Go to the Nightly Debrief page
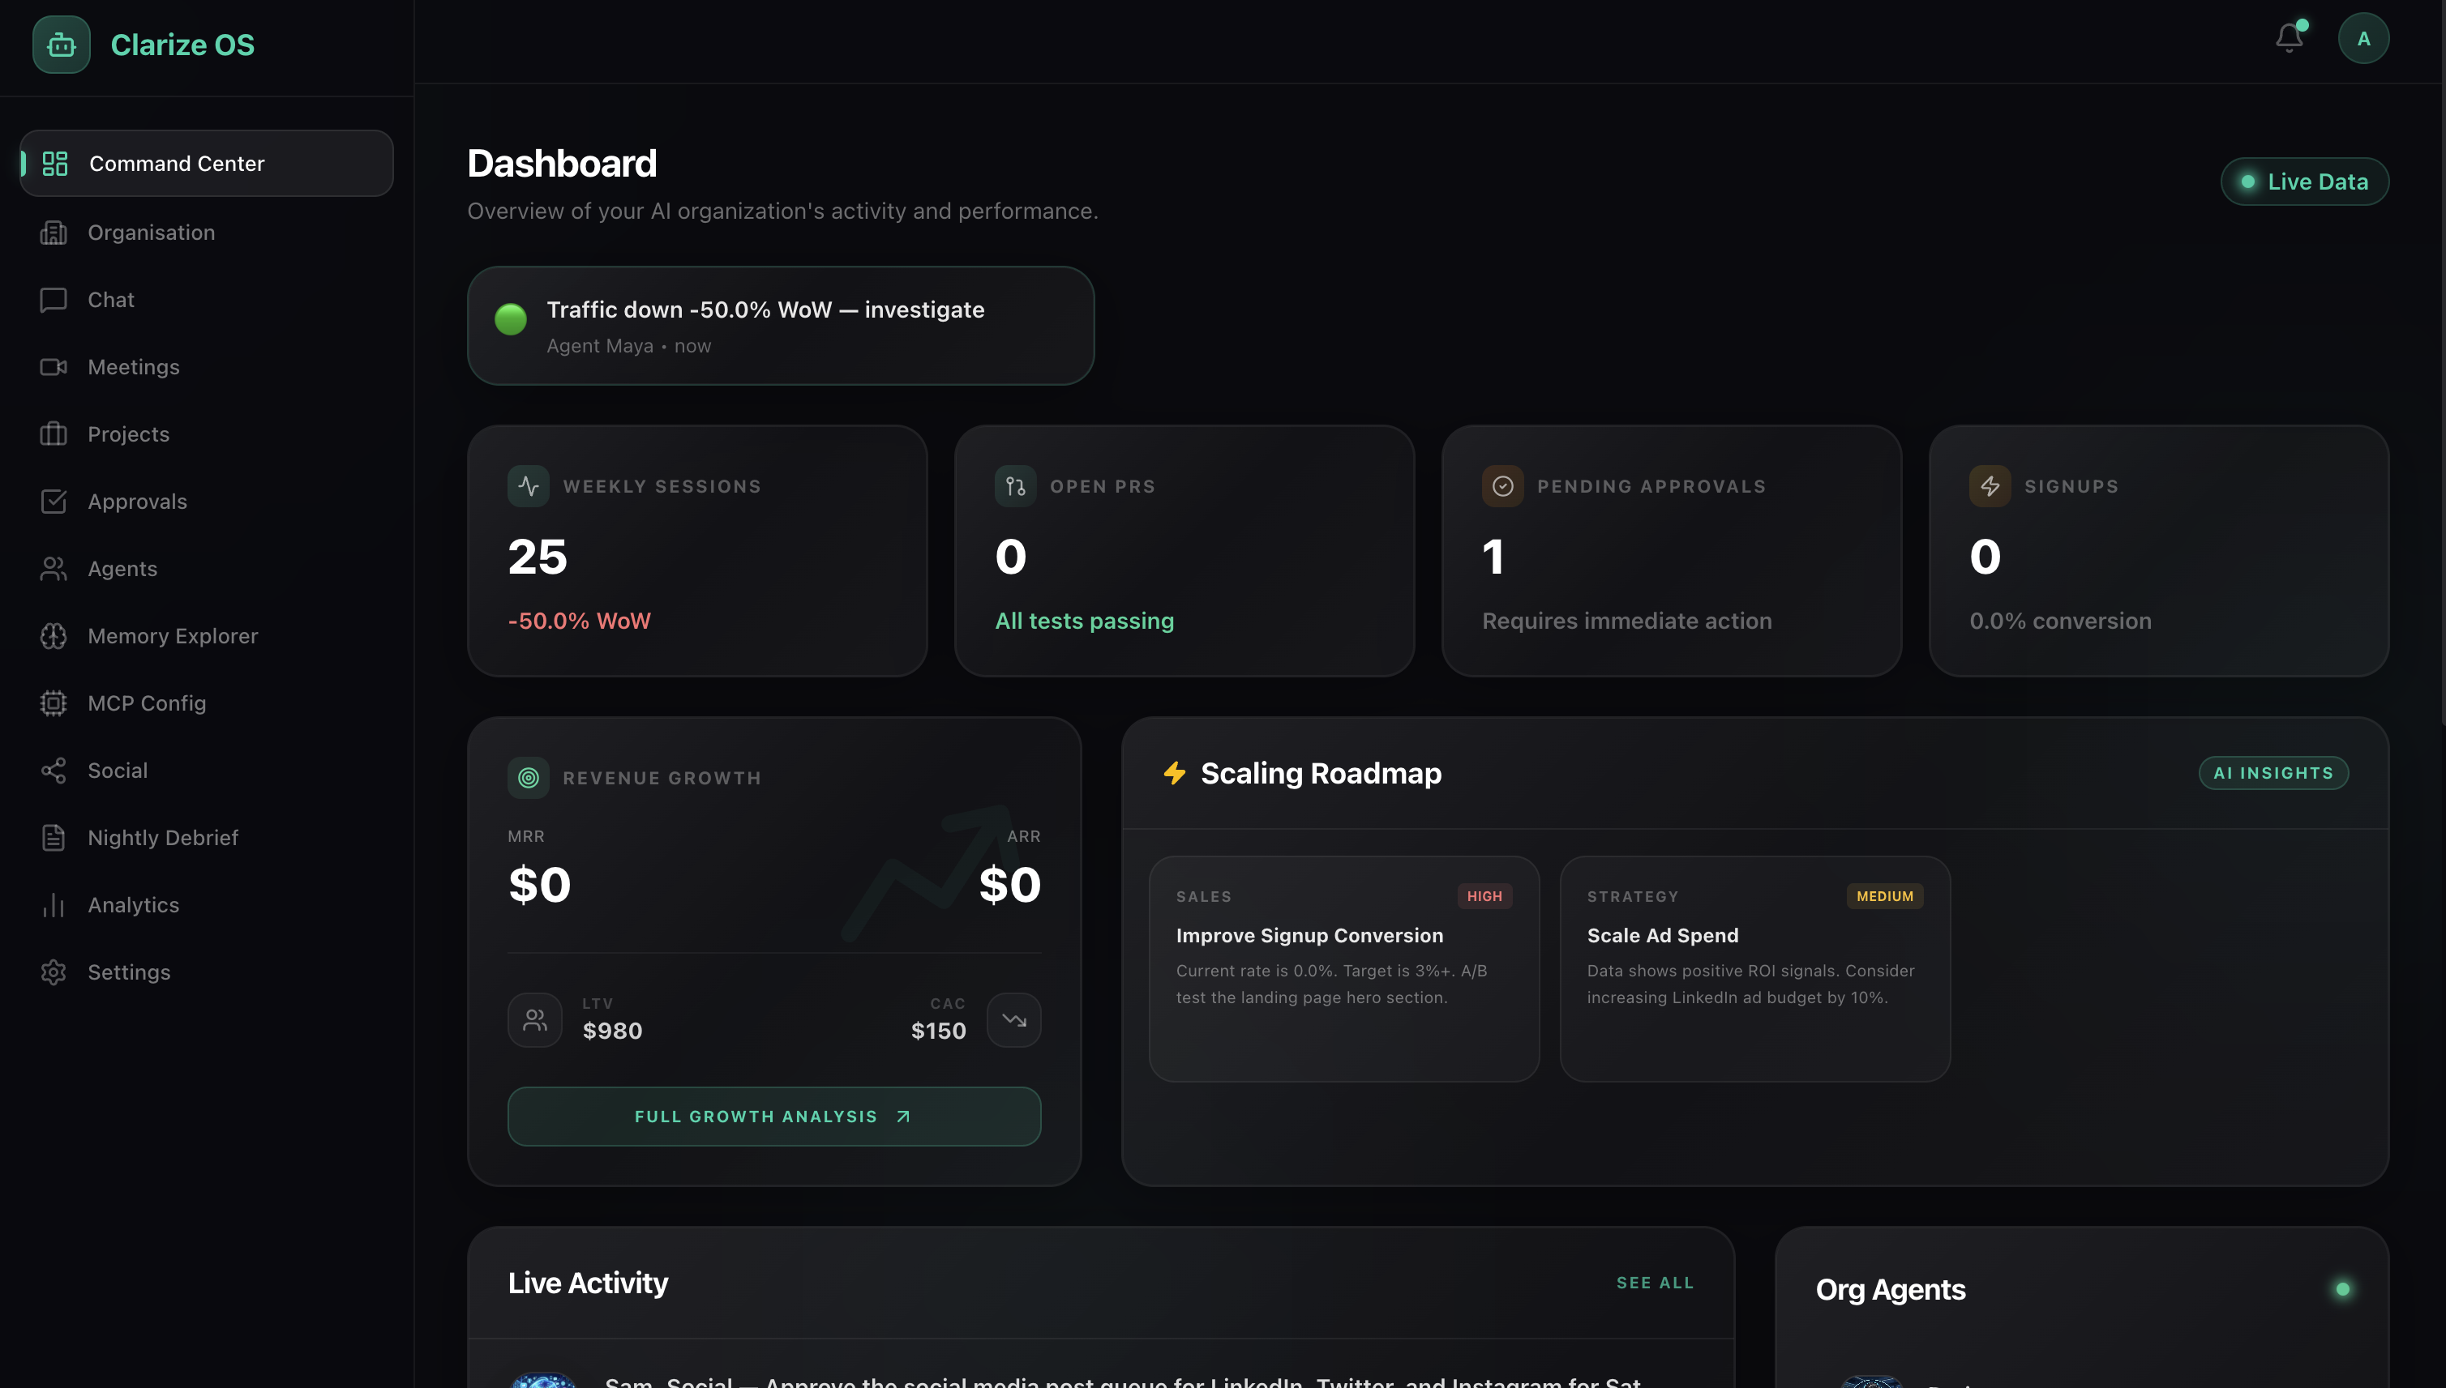This screenshot has height=1388, width=2446. 163,837
